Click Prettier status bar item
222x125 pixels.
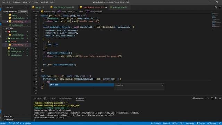212,123
